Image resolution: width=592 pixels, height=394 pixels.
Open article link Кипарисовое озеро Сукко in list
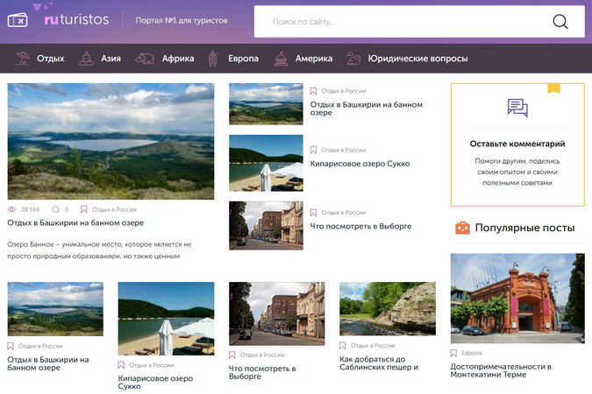[360, 164]
